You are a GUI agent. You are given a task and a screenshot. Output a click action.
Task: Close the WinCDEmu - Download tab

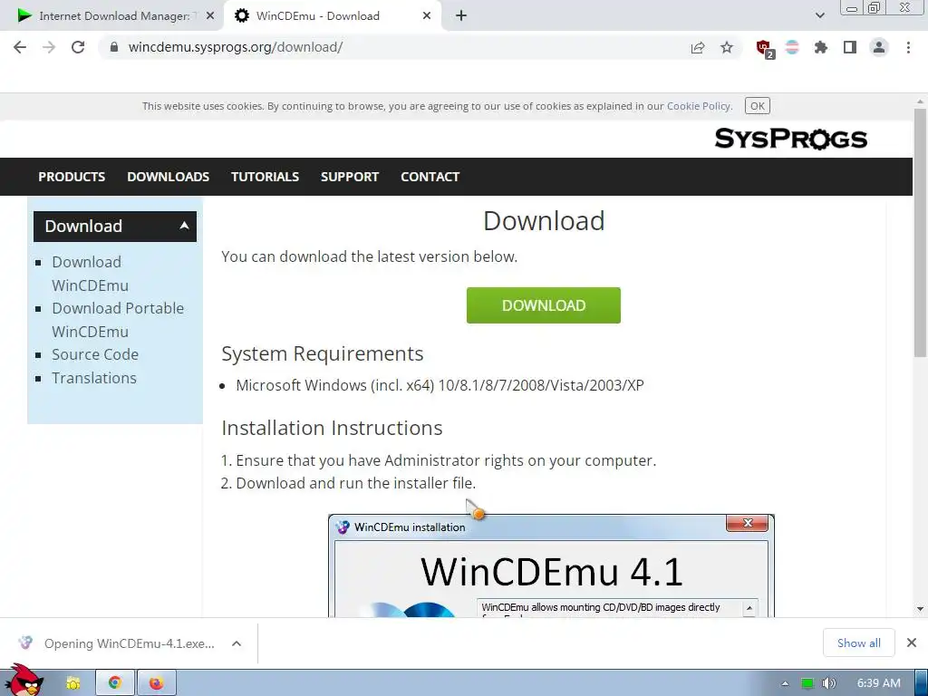pos(427,16)
